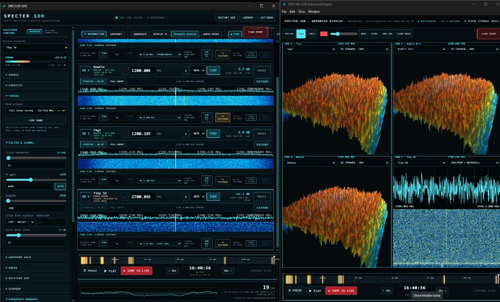Expand Waveform Hold section in sidebar
The height and width of the screenshot is (302, 500).
[x=35, y=257]
